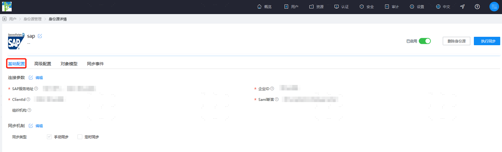Open the 用户 menu in top navigation
This screenshot has height=152, width=502.
[291, 7]
